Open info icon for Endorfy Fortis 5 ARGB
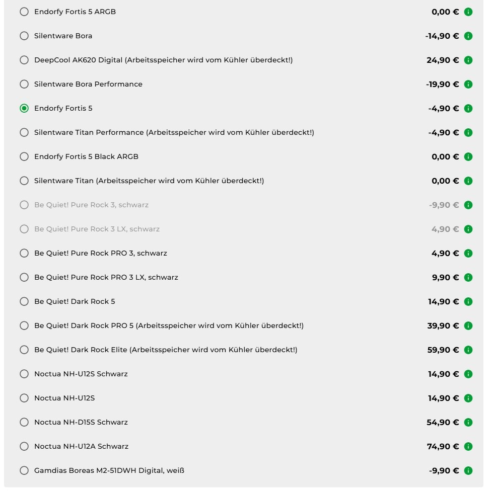The width and height of the screenshot is (492, 491). pyautogui.click(x=468, y=12)
